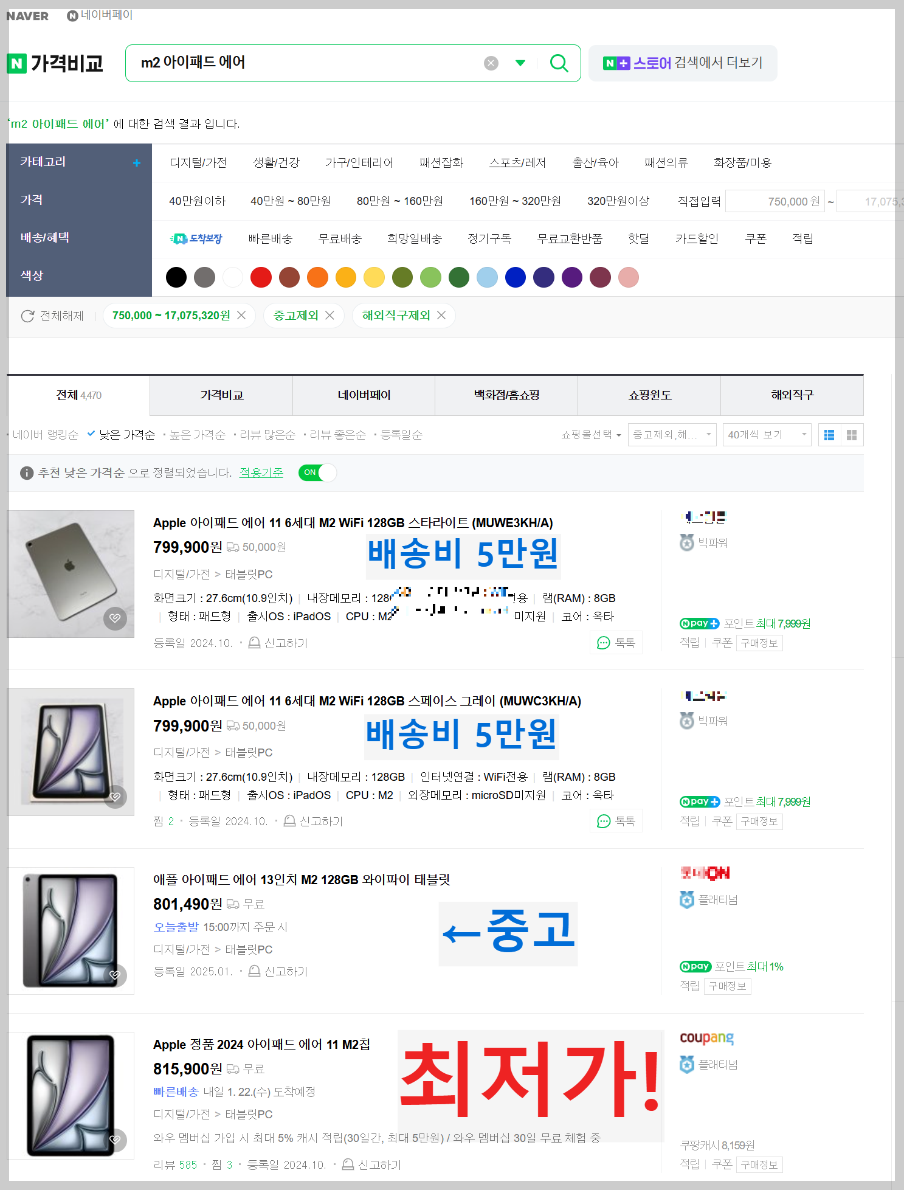Expand the 카테고리 plus icon
904x1190 pixels.
(137, 162)
